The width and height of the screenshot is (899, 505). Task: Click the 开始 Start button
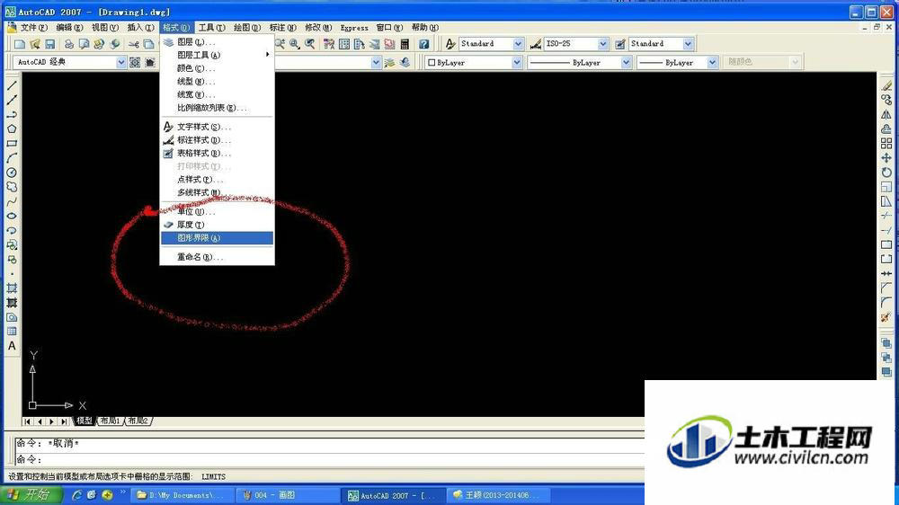31,495
